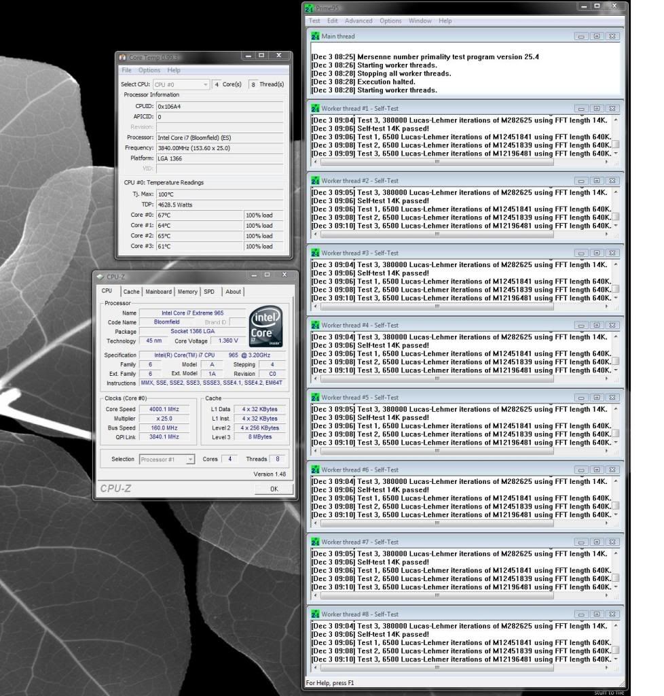Click the Worker thread #3 window icon
Viewport: 664px width, 696px height.
tap(315, 253)
